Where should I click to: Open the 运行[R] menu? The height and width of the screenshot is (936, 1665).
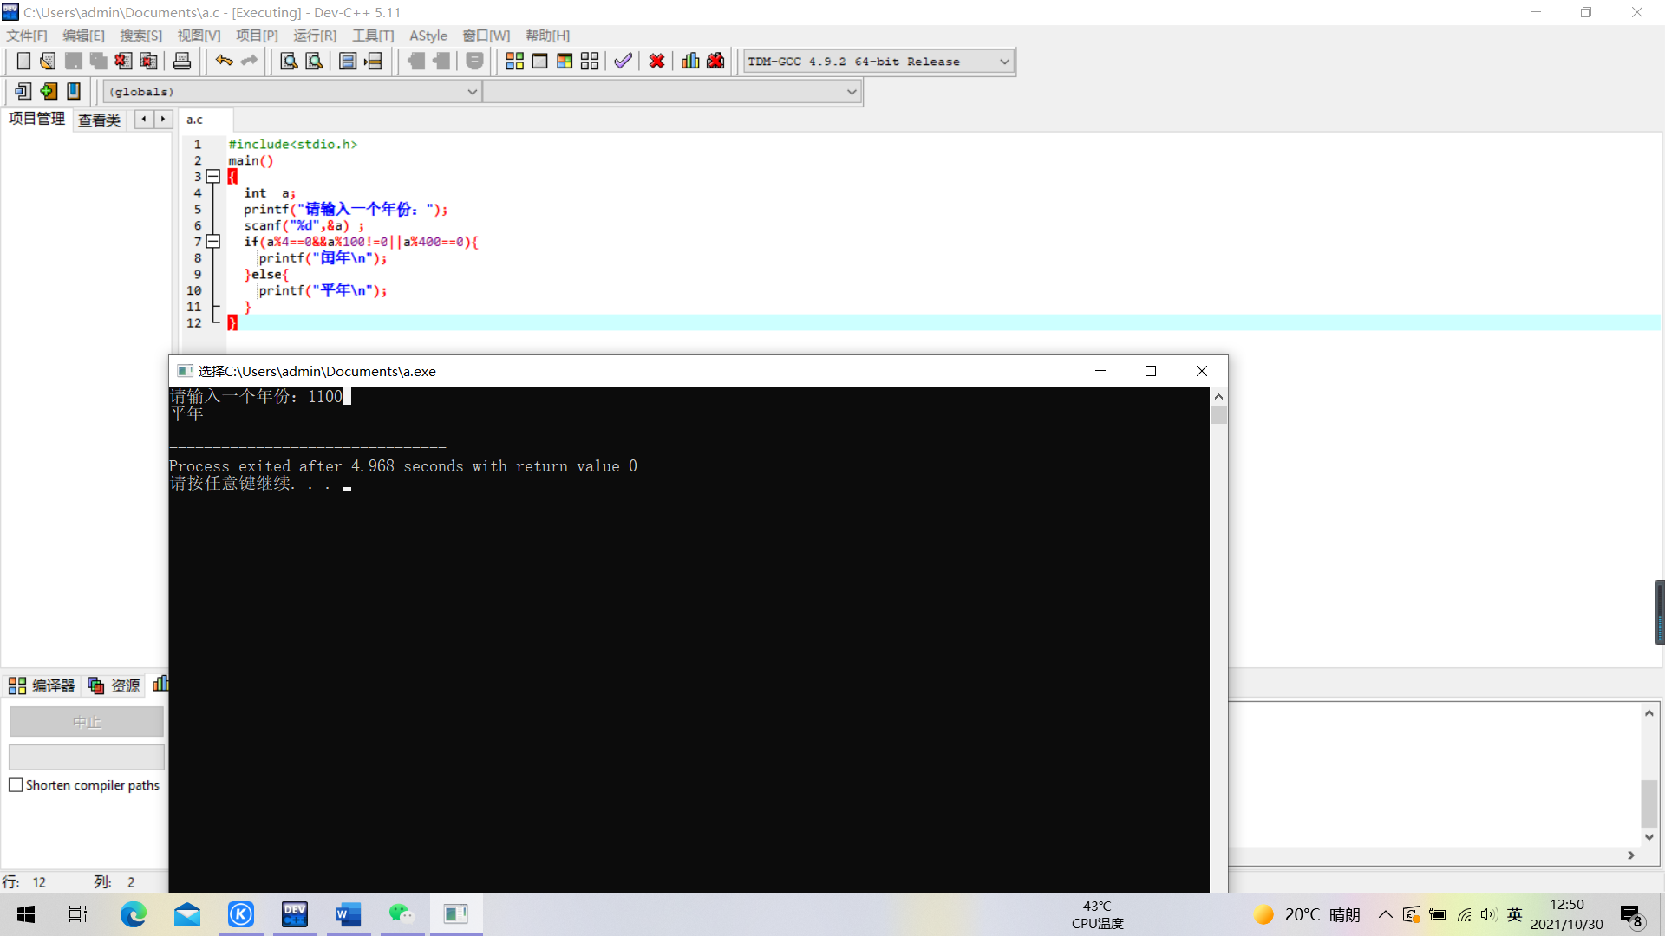click(314, 36)
